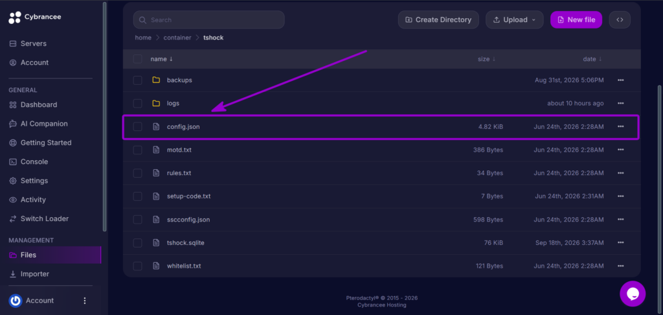Click the sidebar scrollbar
This screenshot has height=315, width=663.
pyautogui.click(x=105, y=117)
